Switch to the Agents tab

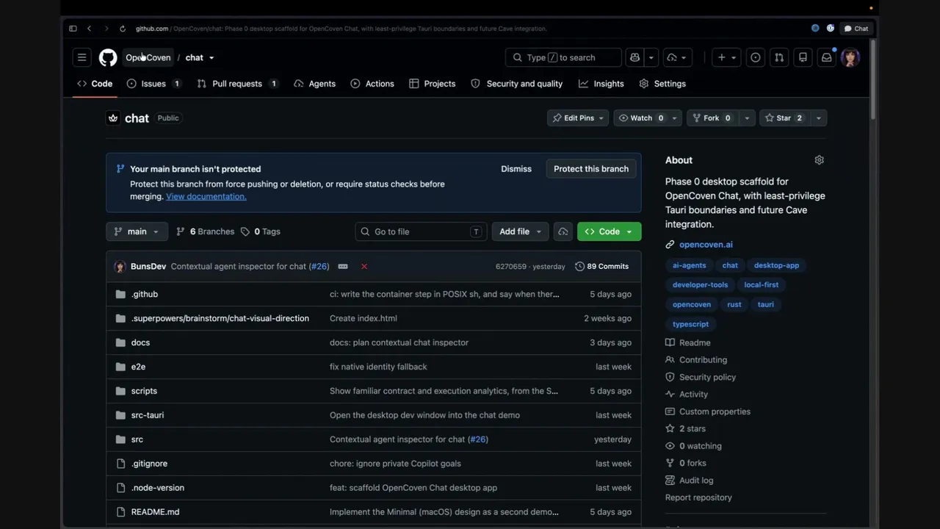[314, 84]
